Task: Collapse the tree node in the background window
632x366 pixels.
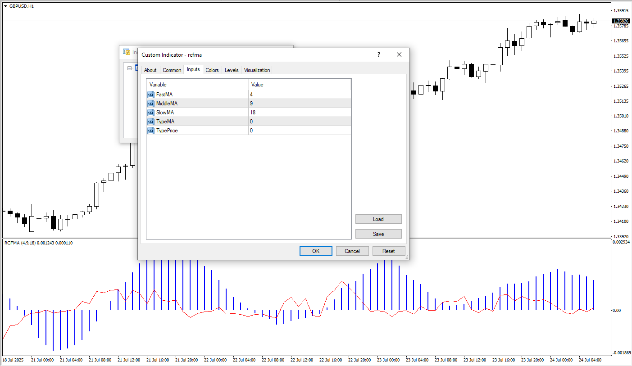Action: coord(130,68)
